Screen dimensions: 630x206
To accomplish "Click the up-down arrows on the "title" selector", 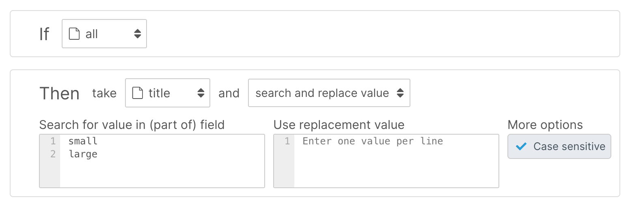I will coord(201,93).
